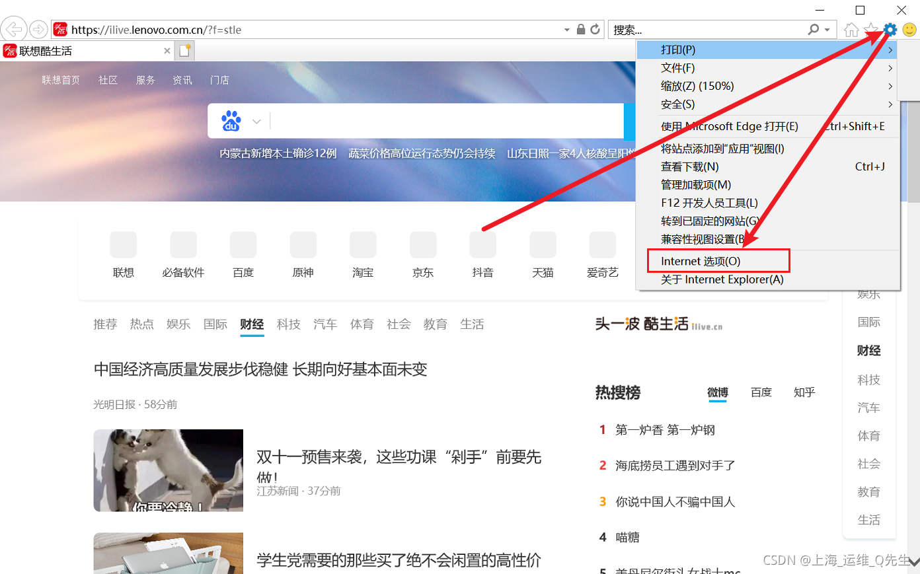This screenshot has width=920, height=574.
Task: Click 门店 in the top navigation
Action: [219, 80]
